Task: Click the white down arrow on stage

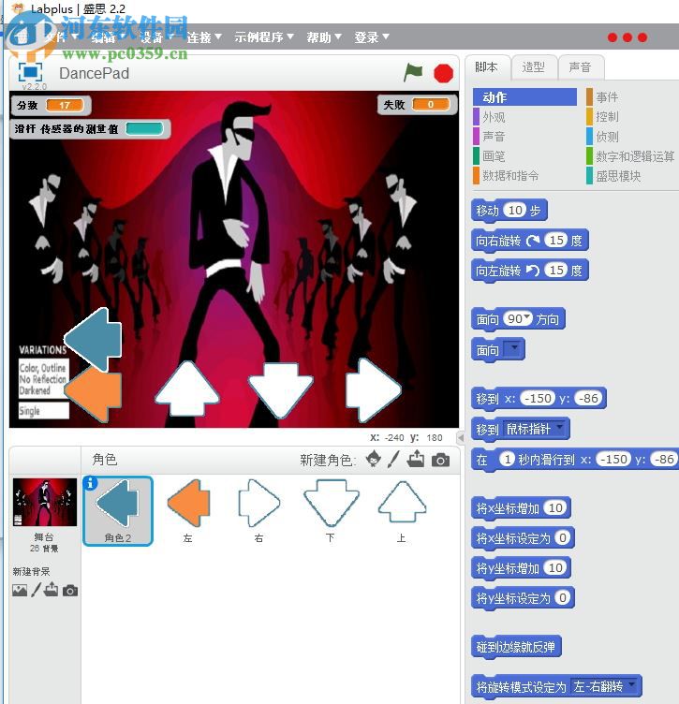Action: (280, 389)
